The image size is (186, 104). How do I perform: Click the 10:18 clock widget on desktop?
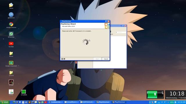[x=176, y=95]
